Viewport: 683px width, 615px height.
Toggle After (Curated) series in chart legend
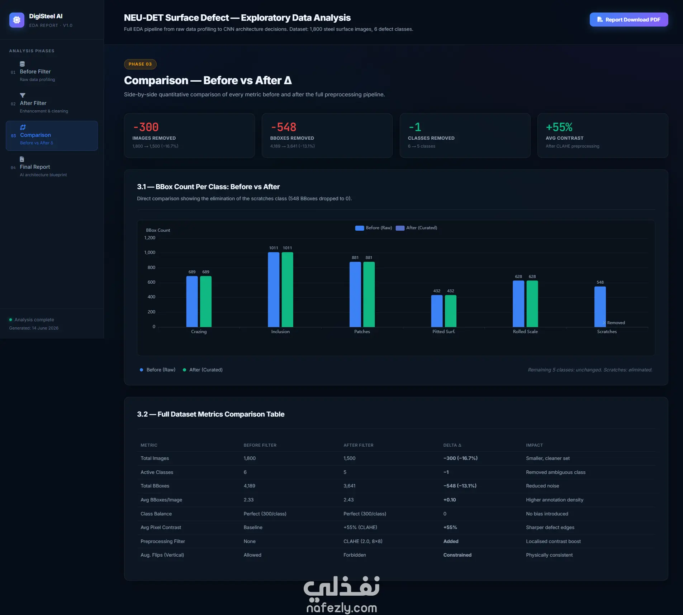pyautogui.click(x=416, y=228)
